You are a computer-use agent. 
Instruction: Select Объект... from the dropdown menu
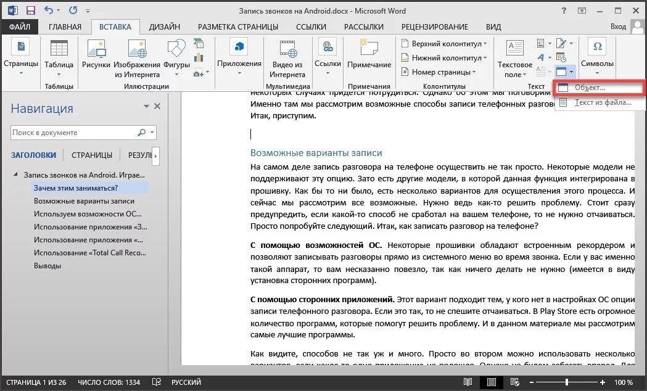pyautogui.click(x=600, y=88)
